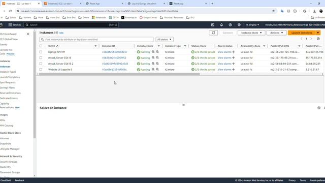Zoom out filter icon for Django API VM state
The height and width of the screenshot is (183, 325).
point(157,52)
